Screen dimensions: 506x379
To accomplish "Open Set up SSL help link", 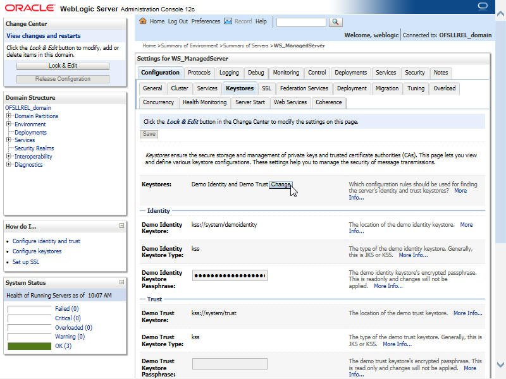I will click(26, 262).
